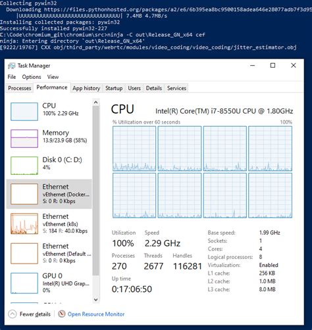This screenshot has width=312, height=330.
Task: Switch to the Details tab
Action: pos(154,88)
